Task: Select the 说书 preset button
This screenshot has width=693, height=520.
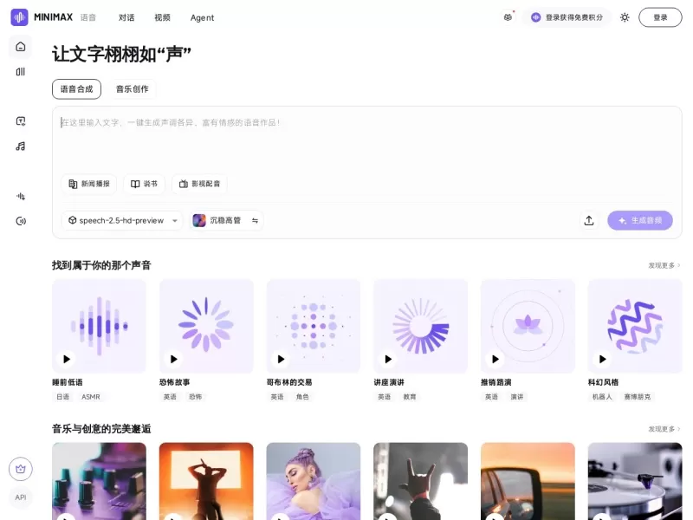Action: click(144, 183)
